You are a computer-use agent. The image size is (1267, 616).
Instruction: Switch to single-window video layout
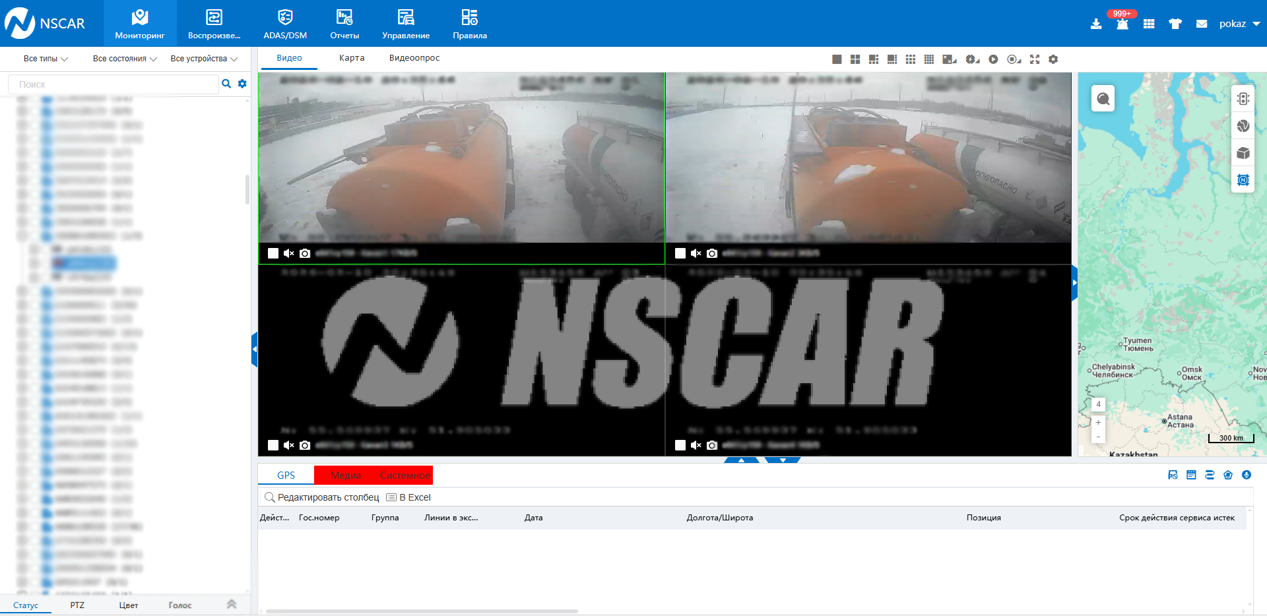pyautogui.click(x=837, y=59)
